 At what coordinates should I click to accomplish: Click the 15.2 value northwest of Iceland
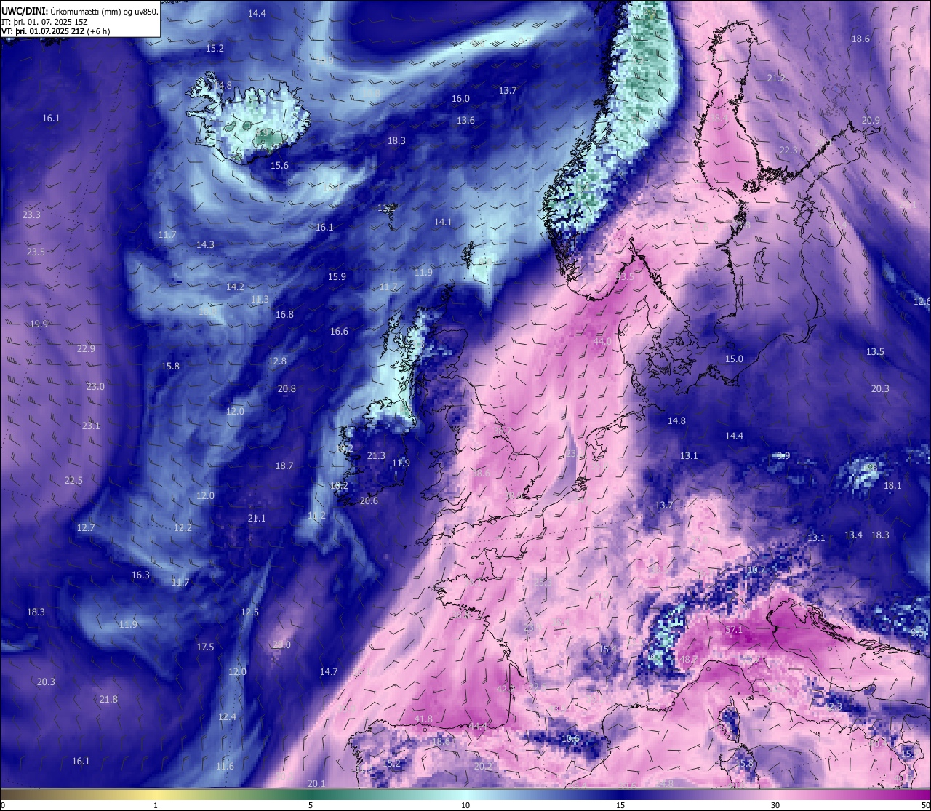215,48
